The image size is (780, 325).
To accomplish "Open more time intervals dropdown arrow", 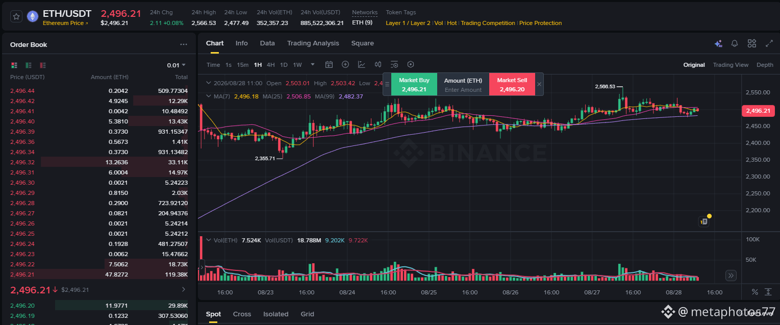I will 313,65.
